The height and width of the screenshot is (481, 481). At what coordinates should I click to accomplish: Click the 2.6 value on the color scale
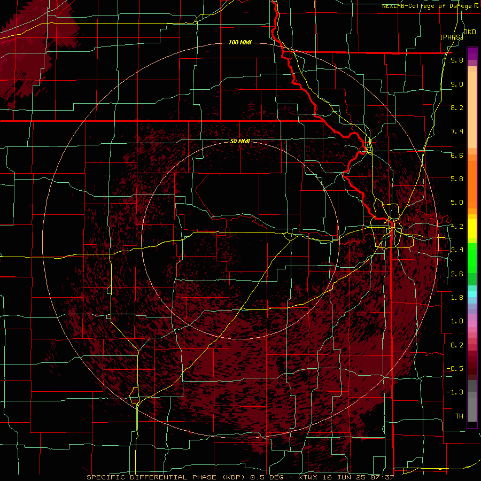457,274
